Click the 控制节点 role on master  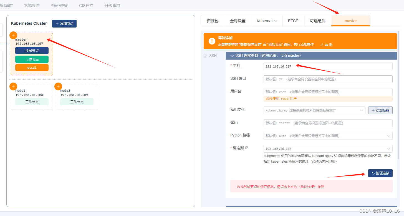click(32, 51)
